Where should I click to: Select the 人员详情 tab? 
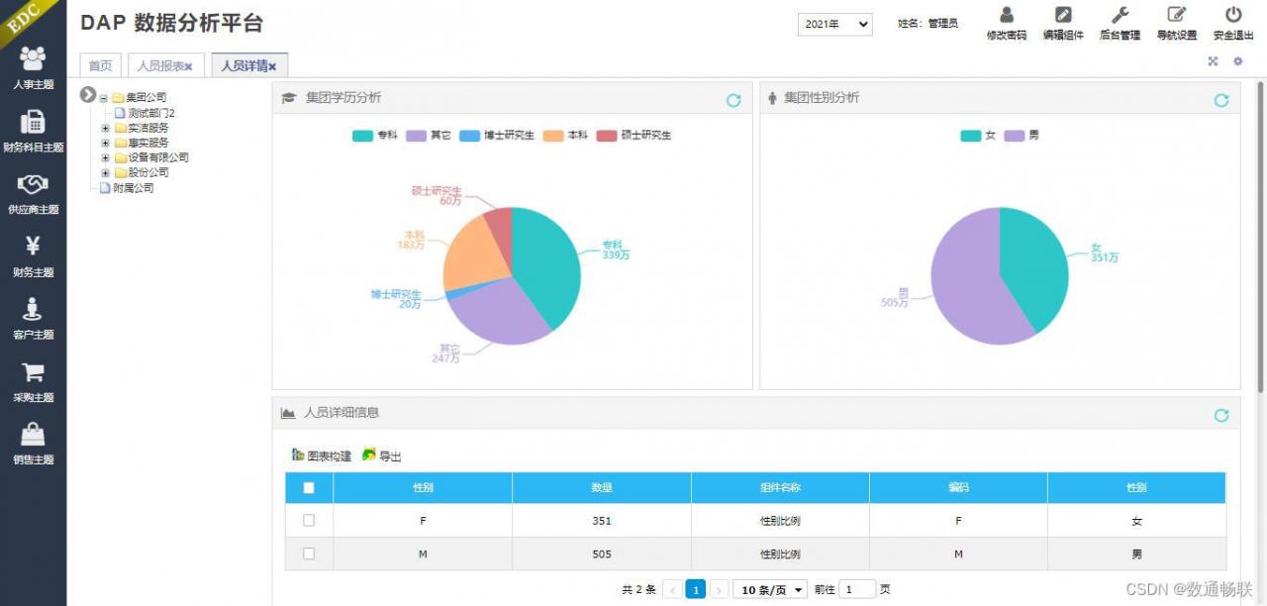tap(249, 65)
